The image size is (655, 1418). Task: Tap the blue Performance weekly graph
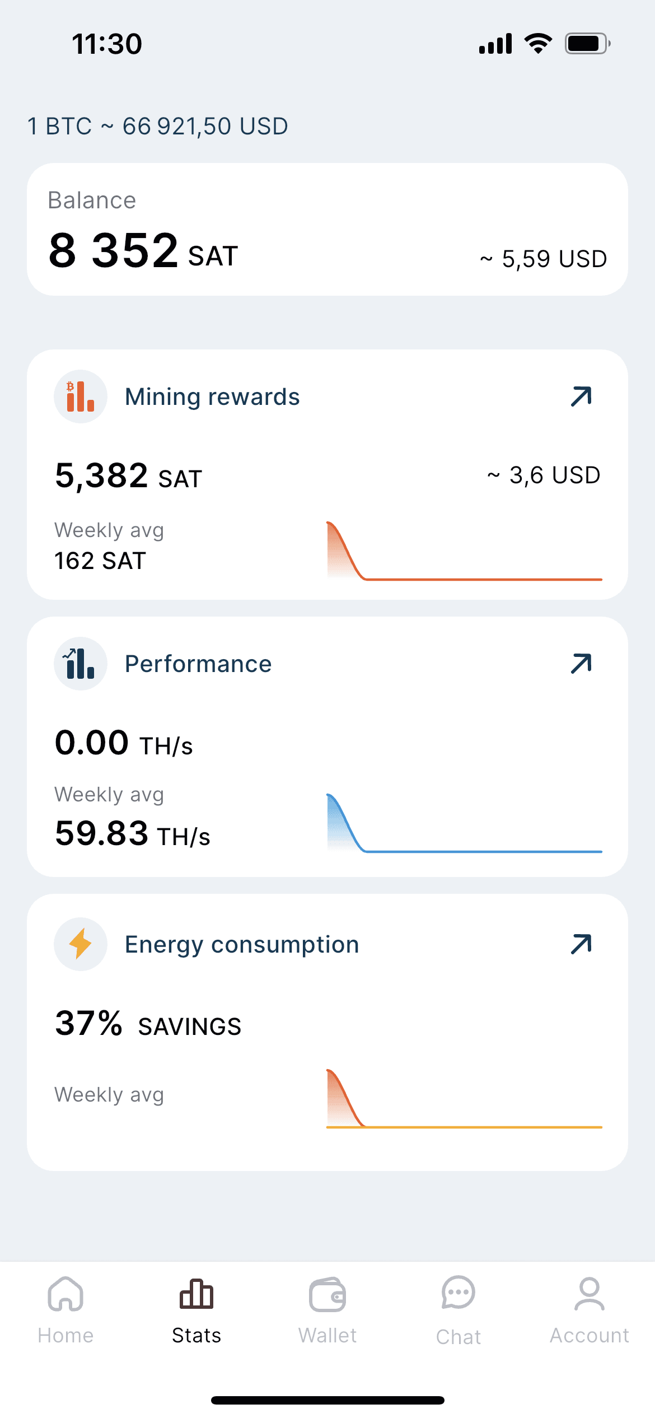pyautogui.click(x=464, y=824)
